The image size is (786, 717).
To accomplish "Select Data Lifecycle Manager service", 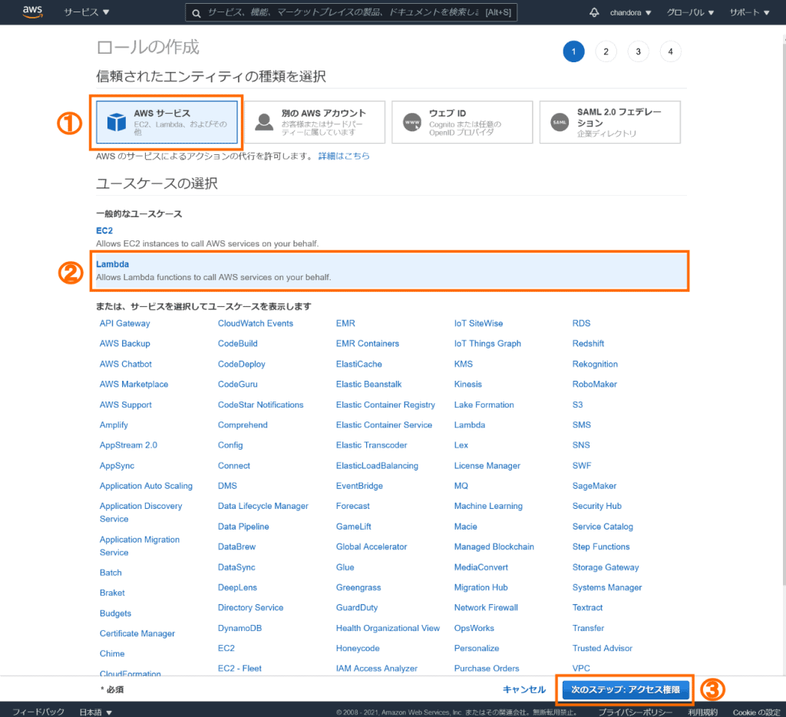I will pyautogui.click(x=263, y=506).
